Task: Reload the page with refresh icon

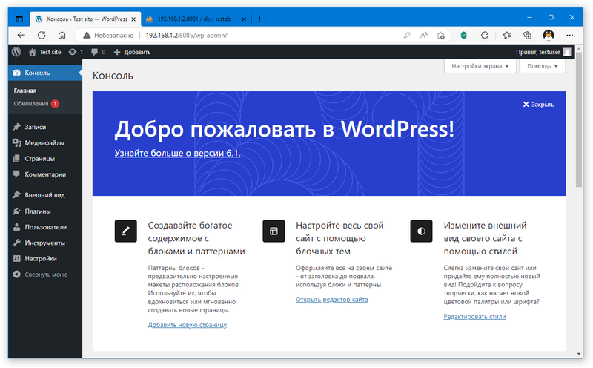Action: [x=42, y=35]
